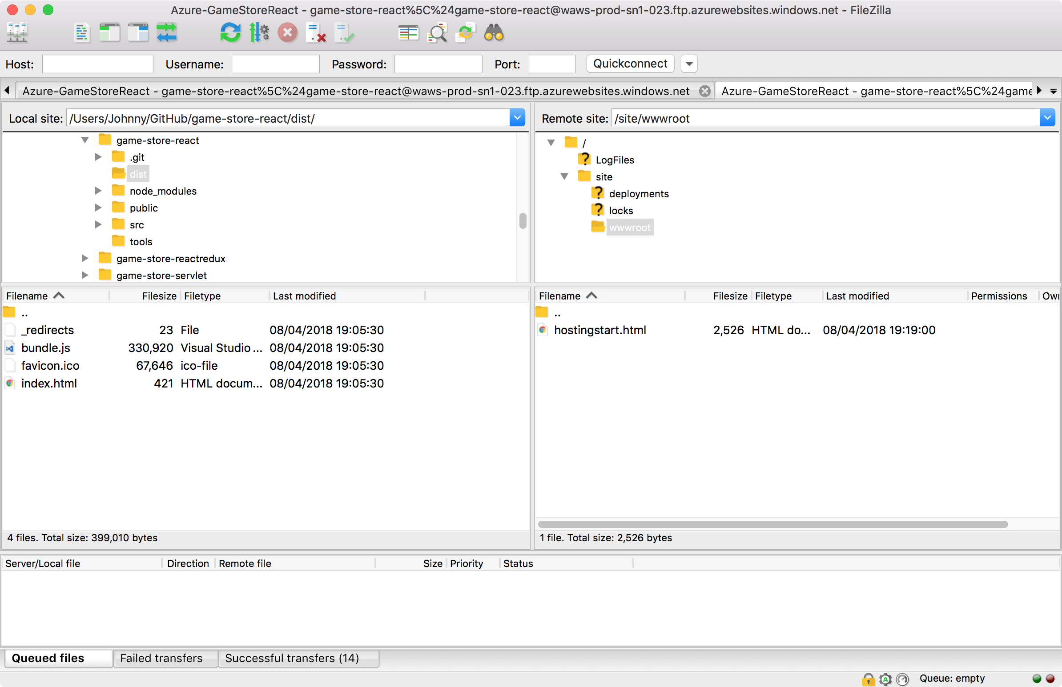Select the locks remote folder
This screenshot has height=687, width=1062.
coord(621,211)
